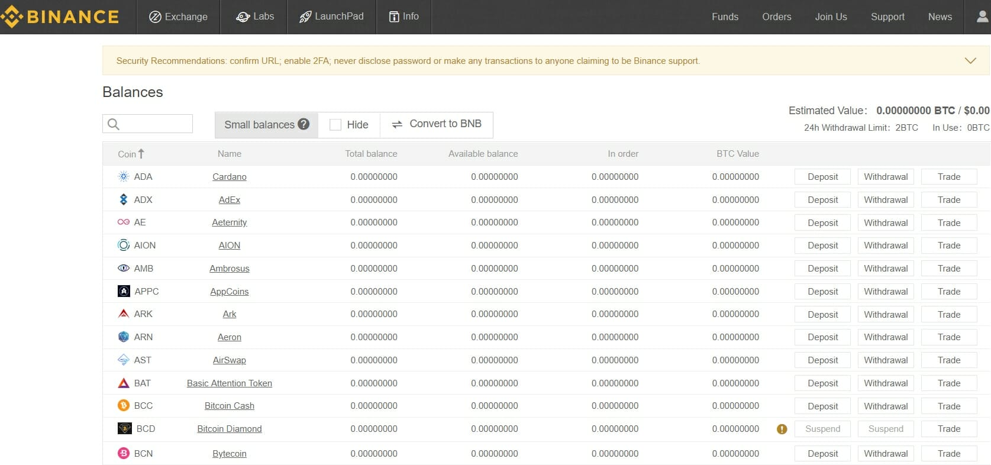Click the ADA coin icon

click(x=123, y=176)
